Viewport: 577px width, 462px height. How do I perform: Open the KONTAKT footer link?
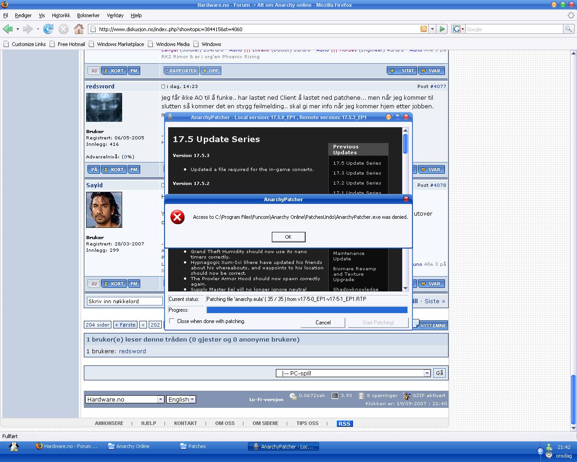point(186,423)
